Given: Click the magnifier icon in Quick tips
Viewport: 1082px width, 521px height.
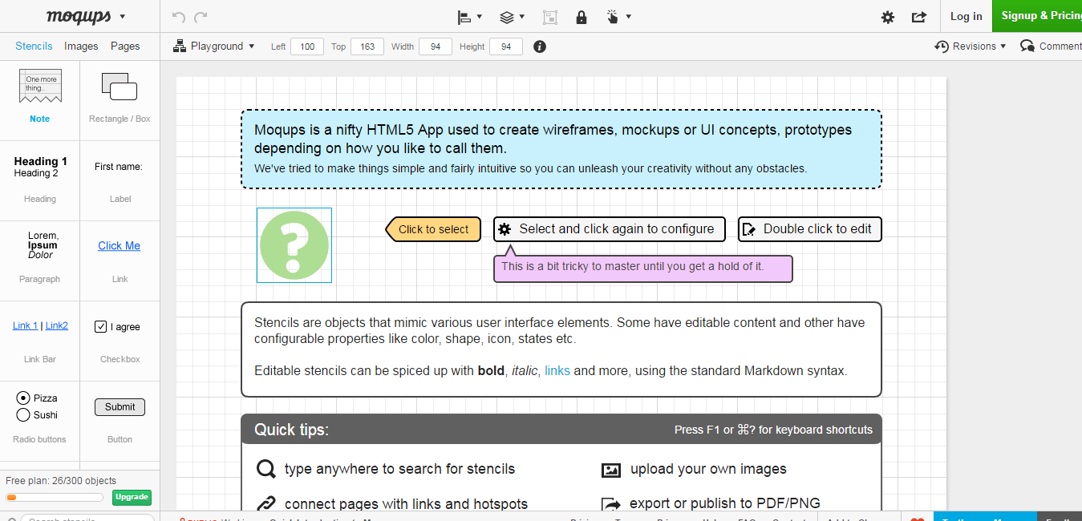Looking at the screenshot, I should coord(265,469).
